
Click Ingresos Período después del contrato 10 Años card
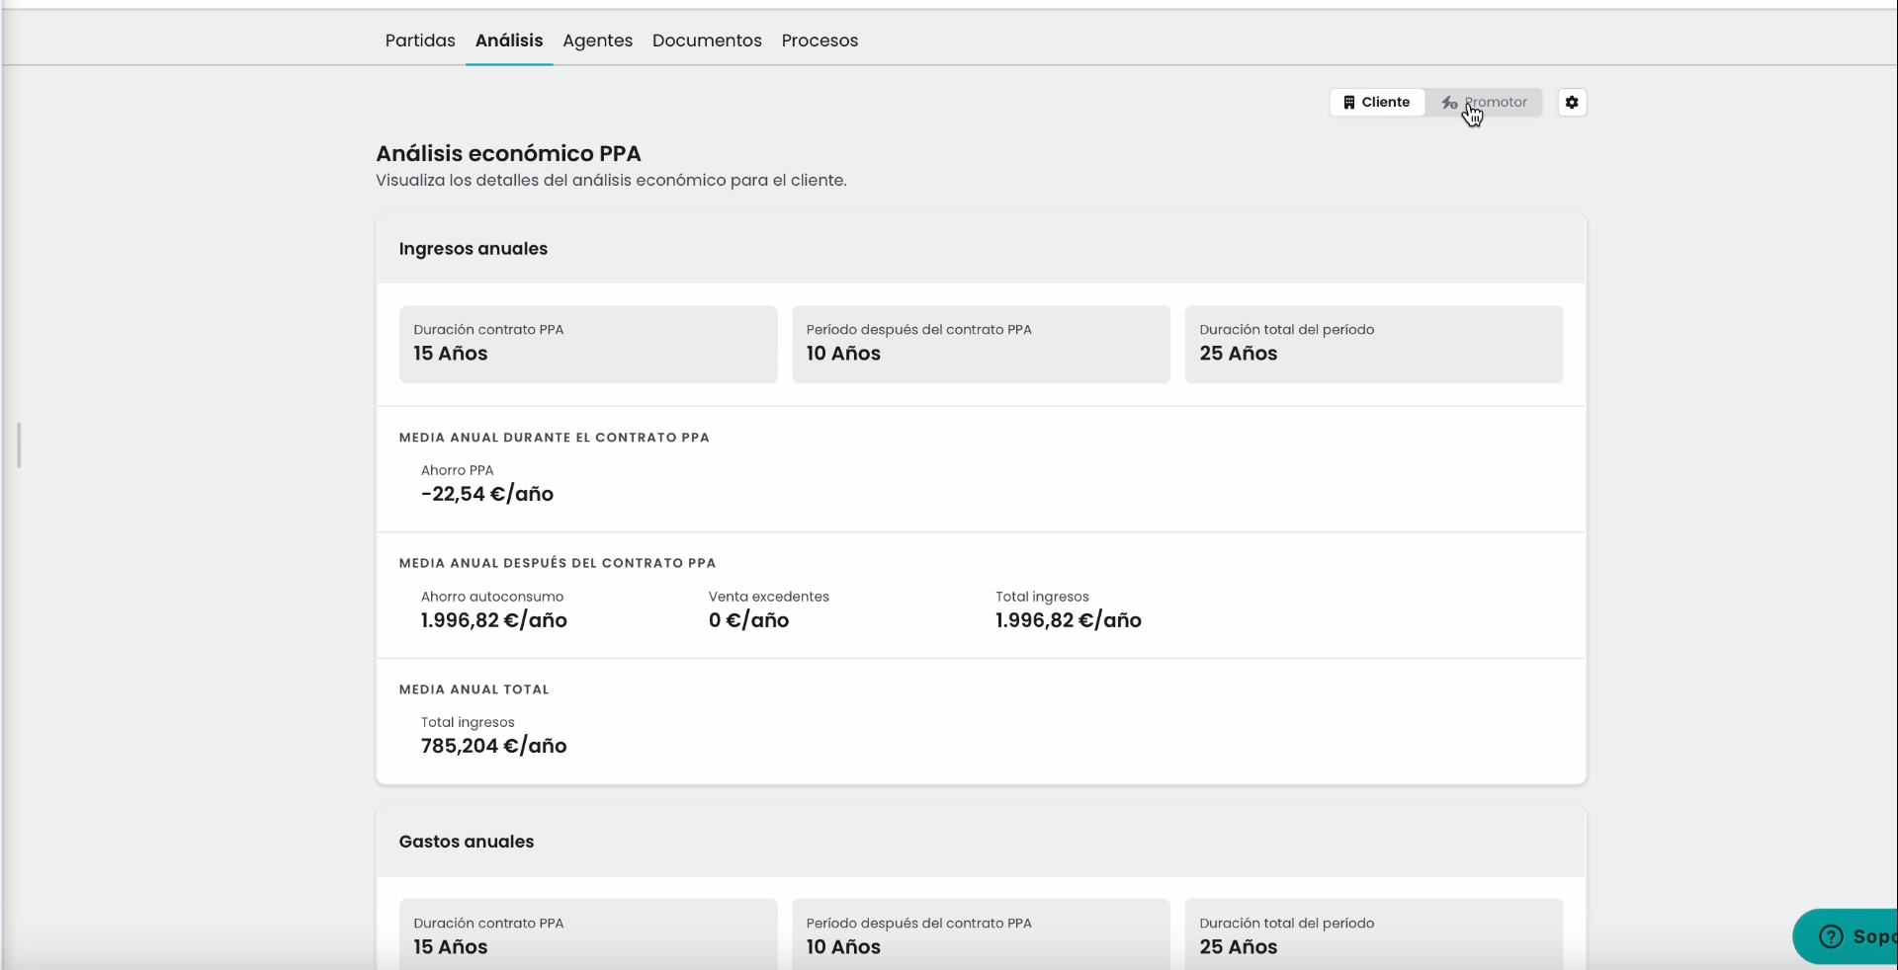981,344
